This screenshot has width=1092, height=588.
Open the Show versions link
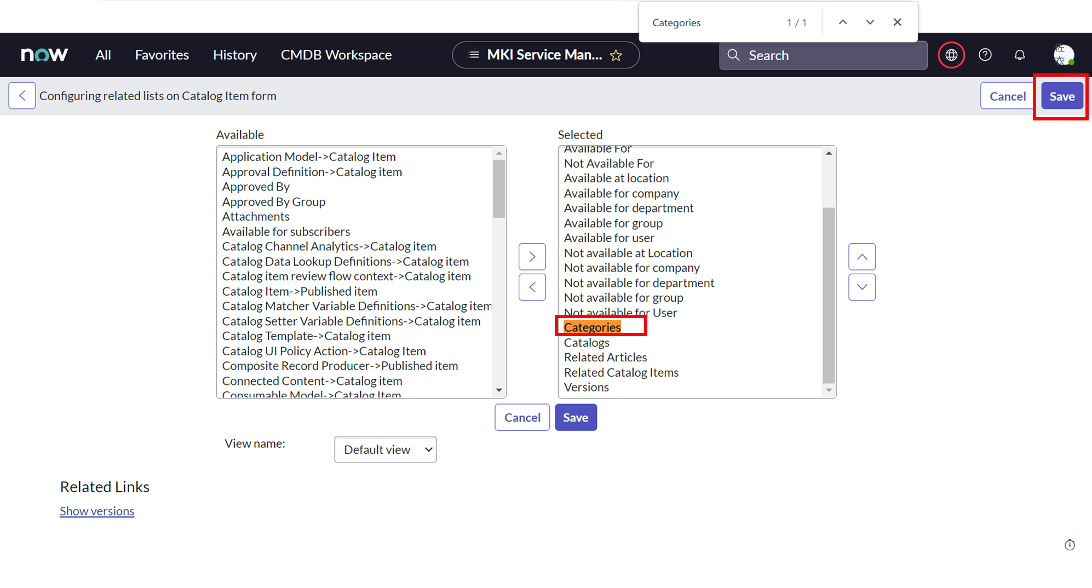tap(97, 511)
